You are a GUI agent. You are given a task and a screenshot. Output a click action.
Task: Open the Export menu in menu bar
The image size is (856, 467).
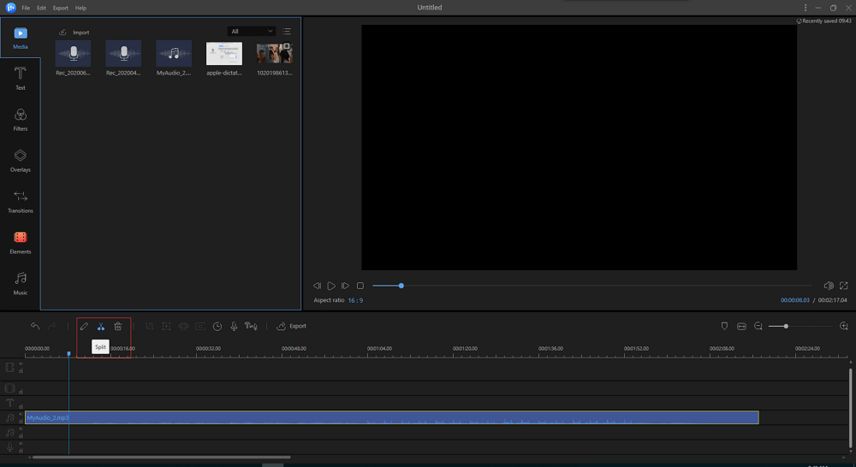coord(61,9)
